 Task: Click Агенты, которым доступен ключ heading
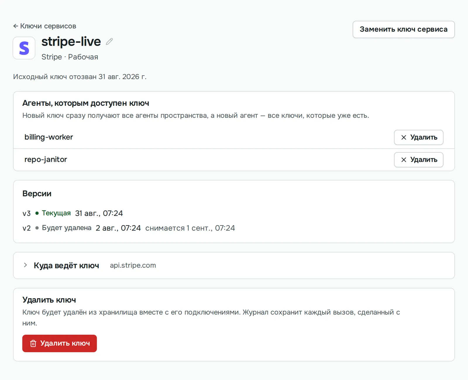[86, 103]
